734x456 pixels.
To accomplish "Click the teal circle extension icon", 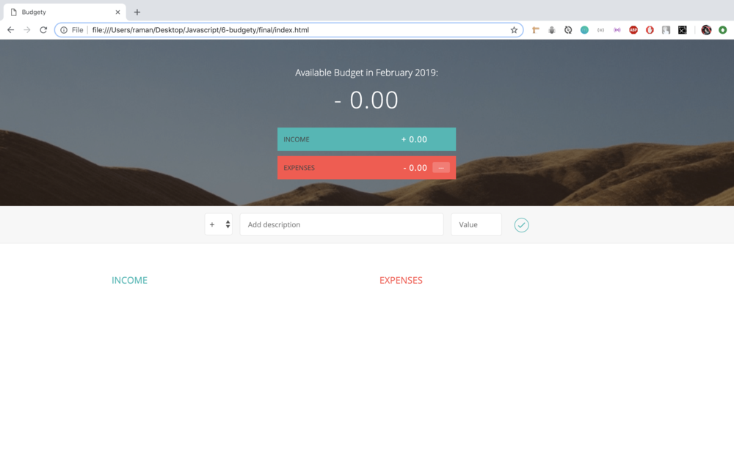I will pos(584,30).
